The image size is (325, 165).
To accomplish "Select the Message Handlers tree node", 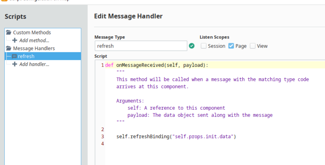I will point(34,48).
